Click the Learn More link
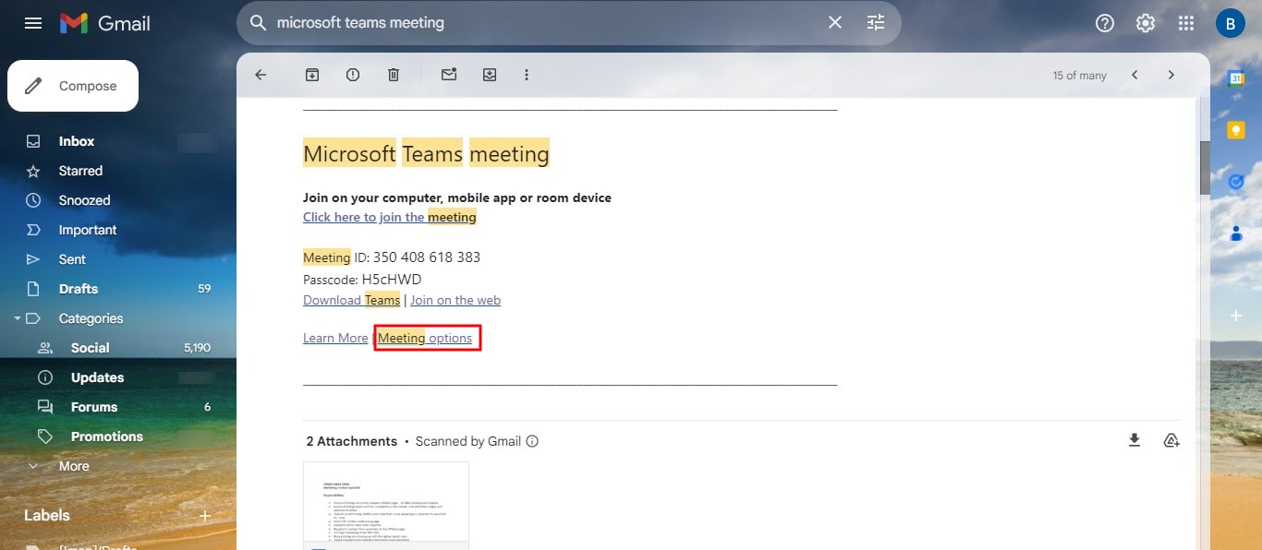1262x550 pixels. click(335, 338)
